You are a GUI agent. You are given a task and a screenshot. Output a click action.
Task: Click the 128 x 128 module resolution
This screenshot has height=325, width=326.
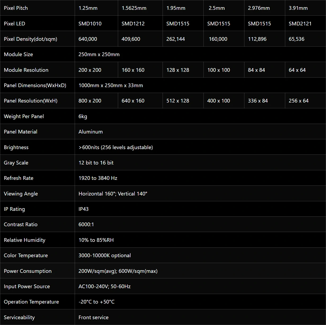click(178, 70)
